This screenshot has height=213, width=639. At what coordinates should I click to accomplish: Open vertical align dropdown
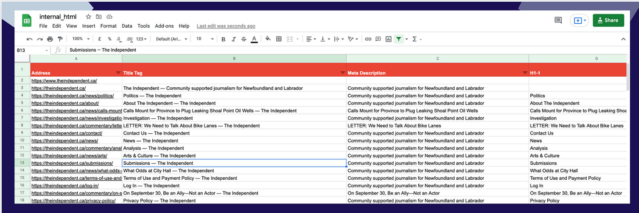(x=325, y=39)
